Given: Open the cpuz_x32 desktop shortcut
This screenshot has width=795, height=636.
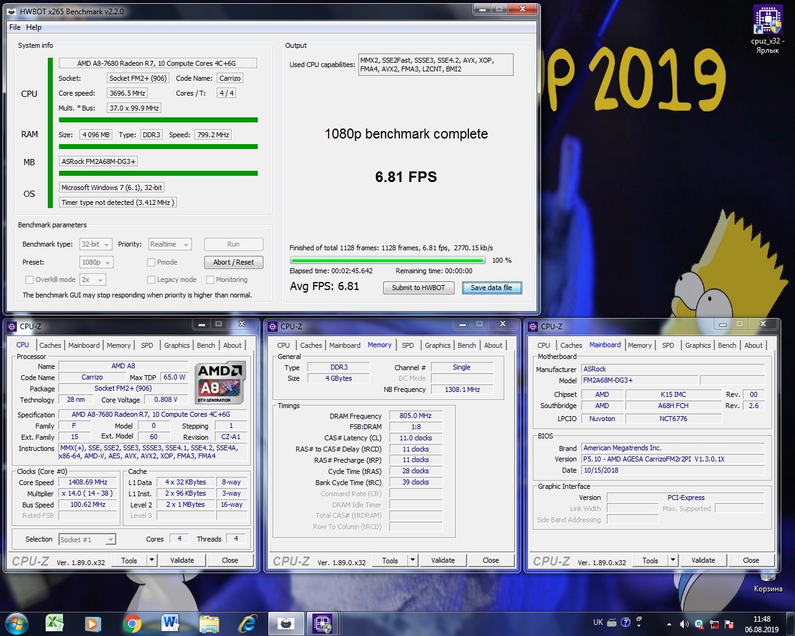Looking at the screenshot, I should click(768, 29).
